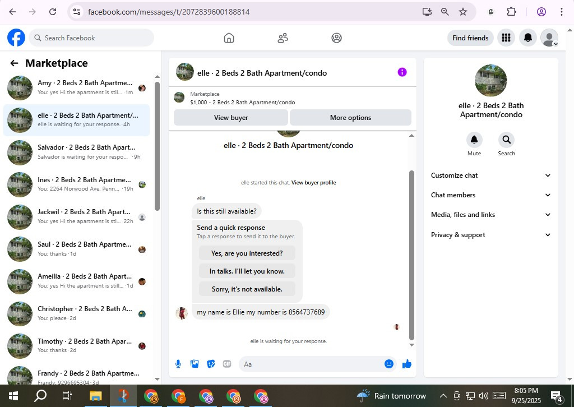This screenshot has height=407, width=574.
Task: Reload the page in the browser
Action: 53,12
